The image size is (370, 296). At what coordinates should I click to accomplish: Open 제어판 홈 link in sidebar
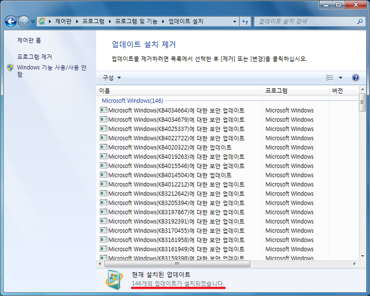click(x=29, y=41)
